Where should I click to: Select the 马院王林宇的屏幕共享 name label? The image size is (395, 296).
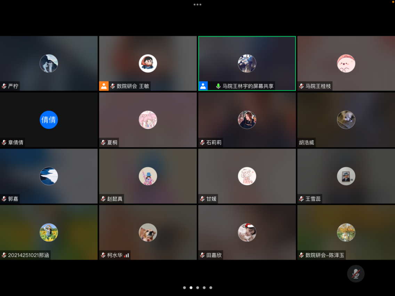pos(248,86)
